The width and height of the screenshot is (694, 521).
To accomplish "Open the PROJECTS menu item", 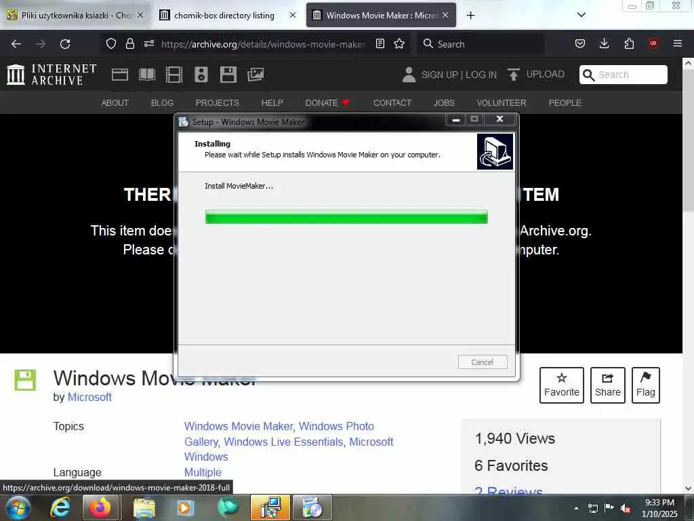I will 218,103.
